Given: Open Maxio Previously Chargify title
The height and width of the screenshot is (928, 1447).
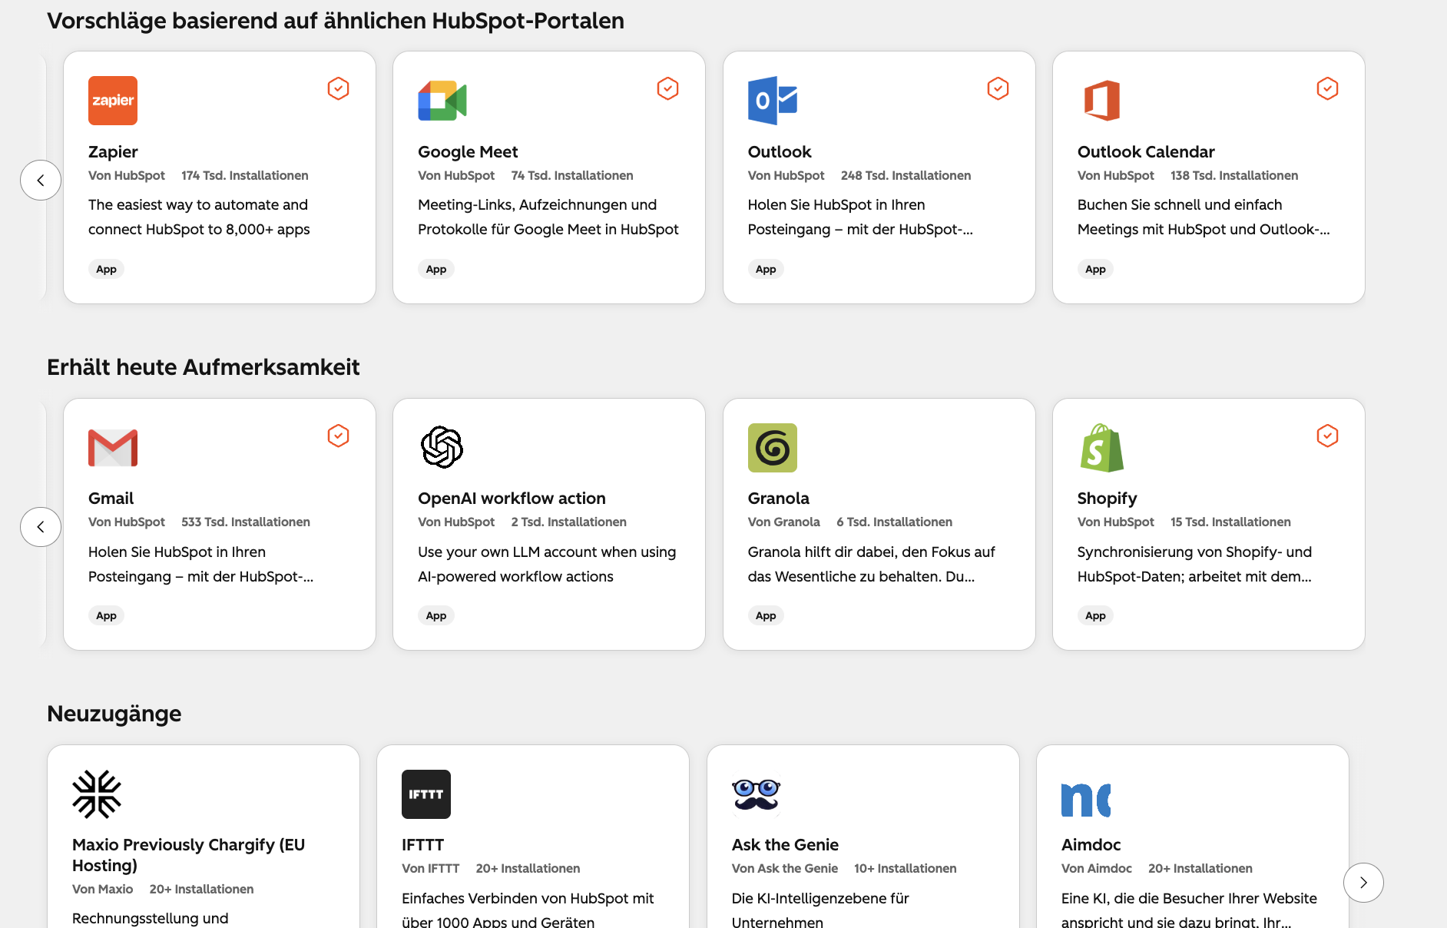Looking at the screenshot, I should click(x=188, y=855).
